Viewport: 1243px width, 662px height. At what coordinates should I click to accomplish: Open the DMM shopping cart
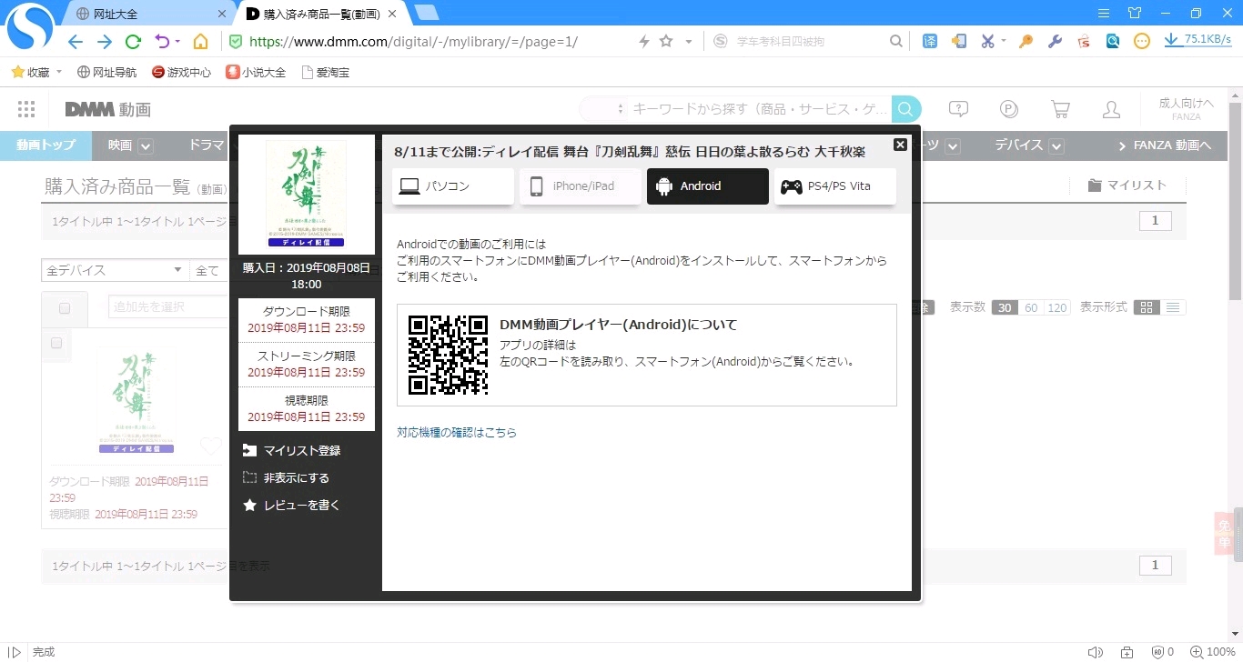pyautogui.click(x=1060, y=109)
